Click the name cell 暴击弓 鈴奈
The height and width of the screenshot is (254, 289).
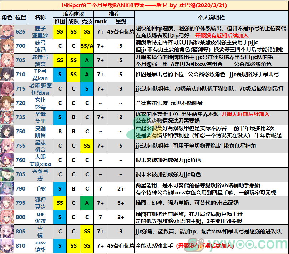tap(40, 60)
